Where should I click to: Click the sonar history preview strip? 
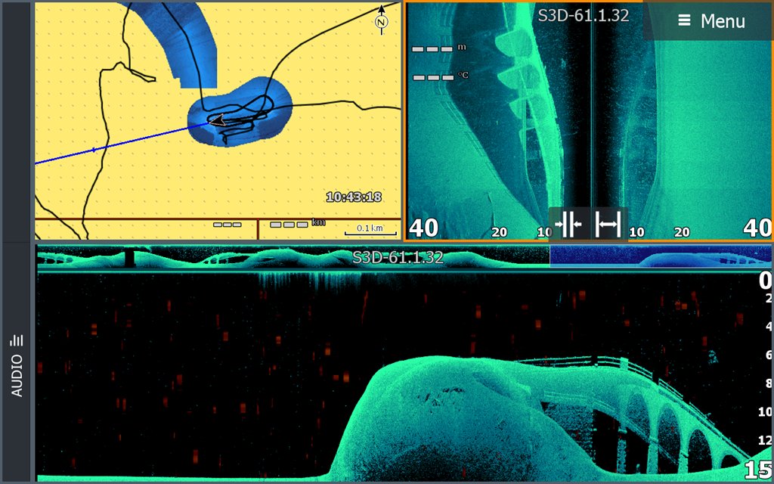293,258
